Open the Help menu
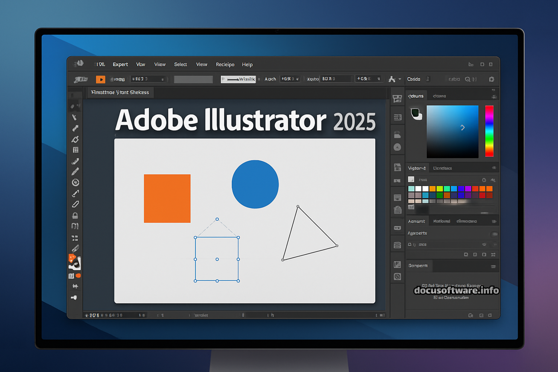The width and height of the screenshot is (558, 372). tap(247, 64)
